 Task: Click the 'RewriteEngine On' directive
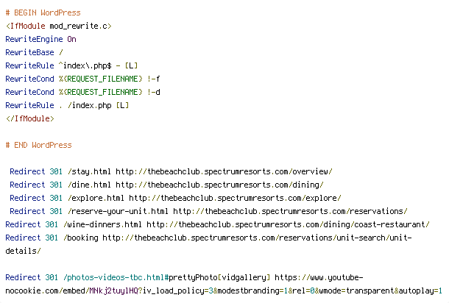click(x=40, y=39)
